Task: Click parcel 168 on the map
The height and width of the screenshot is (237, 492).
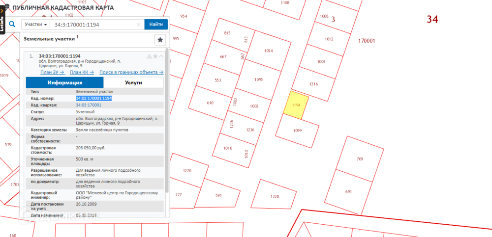Action: (13, 236)
